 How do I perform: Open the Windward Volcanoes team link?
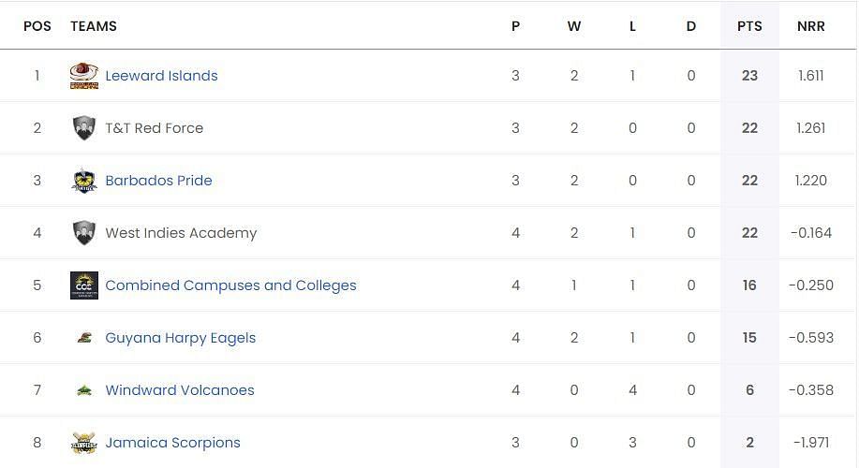[180, 390]
